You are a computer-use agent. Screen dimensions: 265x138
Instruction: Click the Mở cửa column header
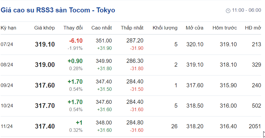click(x=195, y=28)
